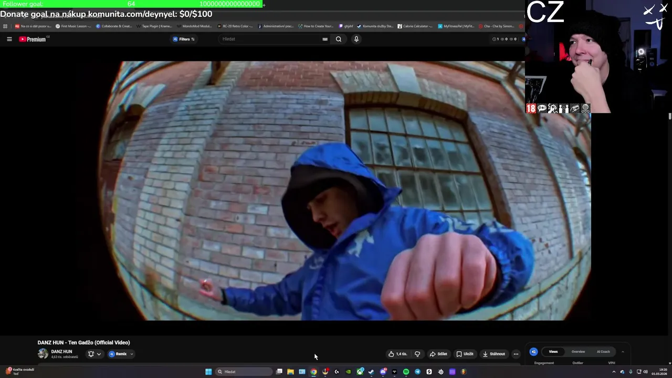Toggle the notification bell for DANZ HUN
This screenshot has height=378, width=672.
coord(91,354)
